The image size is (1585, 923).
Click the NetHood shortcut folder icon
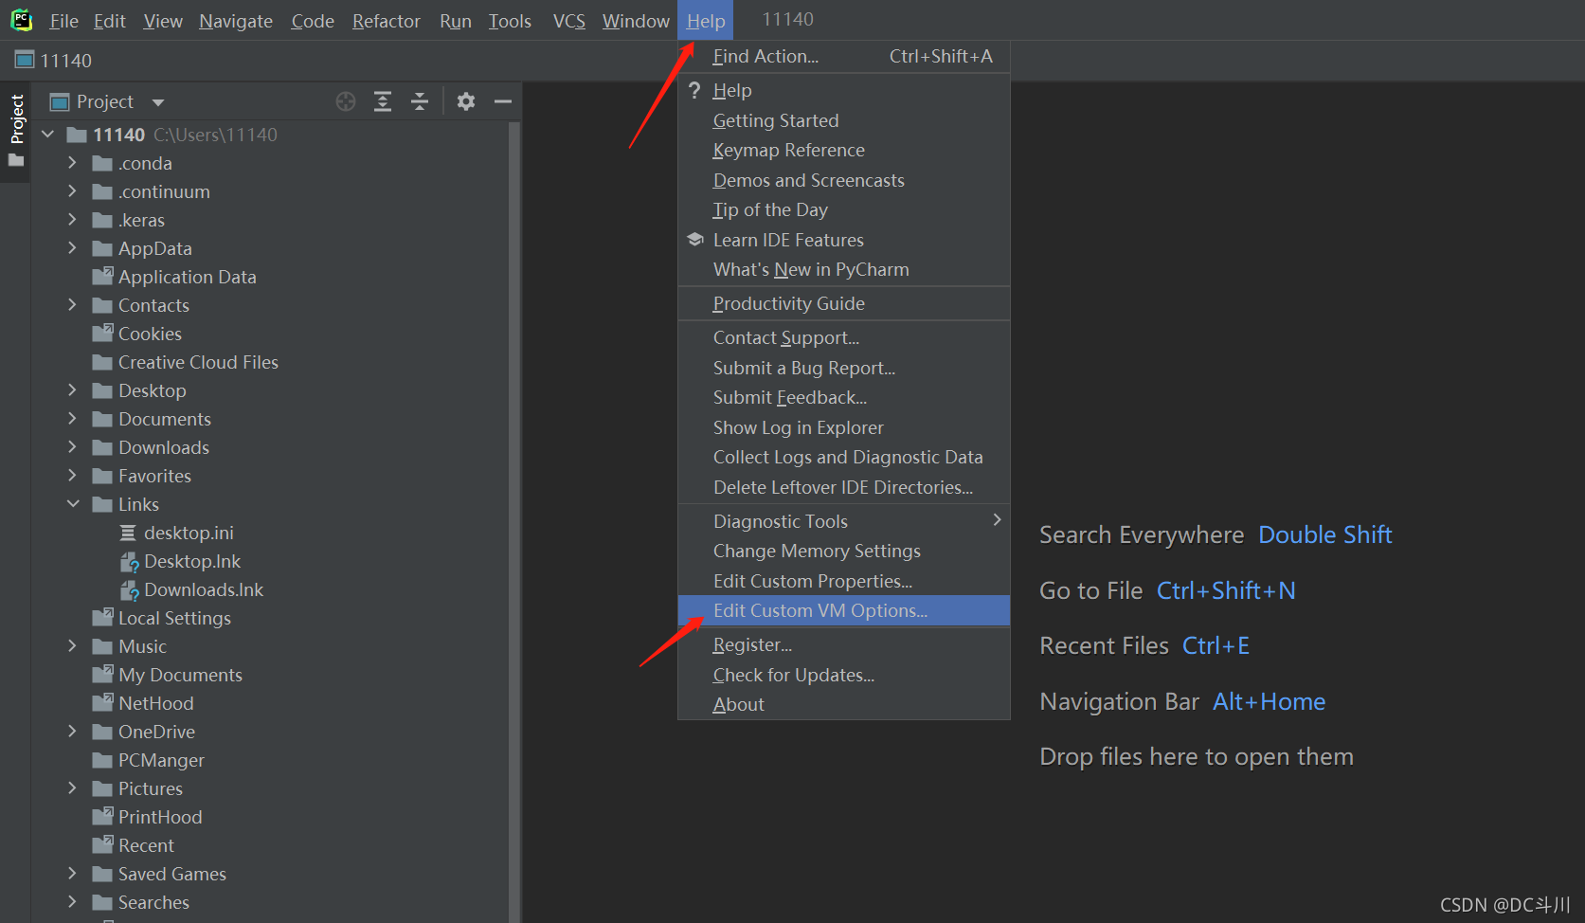coord(102,703)
